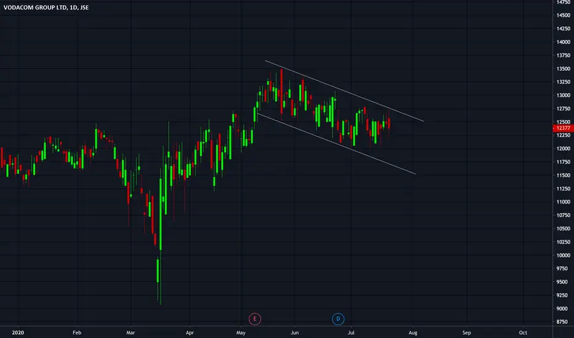This screenshot has height=338, width=574.
Task: Select the lower descending channel trendline
Action: click(x=336, y=144)
